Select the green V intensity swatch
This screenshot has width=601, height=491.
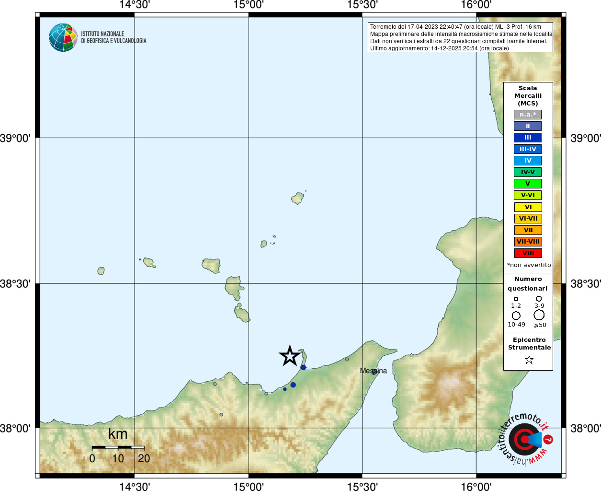pos(528,184)
